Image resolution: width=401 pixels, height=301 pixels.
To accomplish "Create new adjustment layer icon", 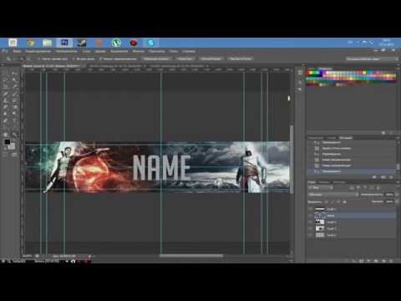I will click(368, 261).
